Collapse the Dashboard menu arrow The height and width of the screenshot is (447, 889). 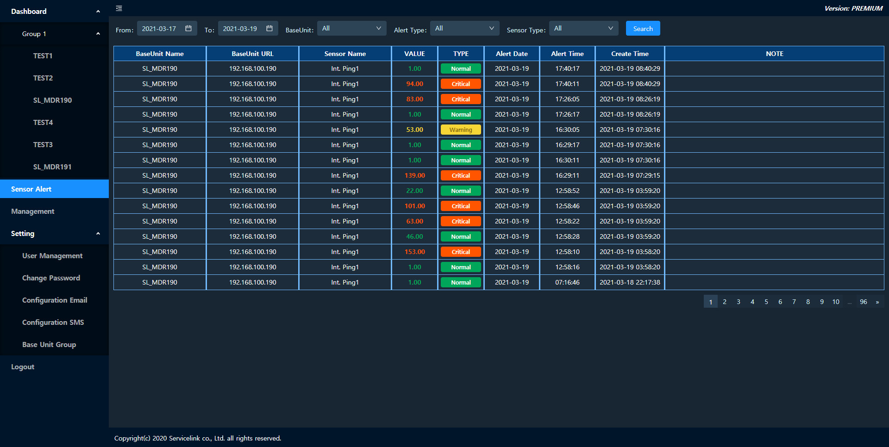coord(98,12)
